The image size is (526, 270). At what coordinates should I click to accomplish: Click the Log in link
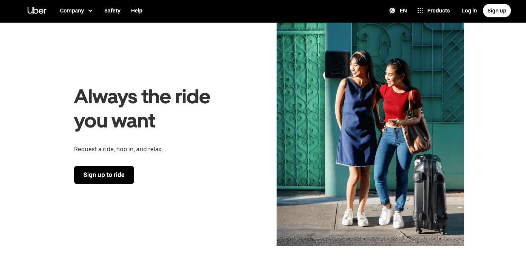pos(469,11)
